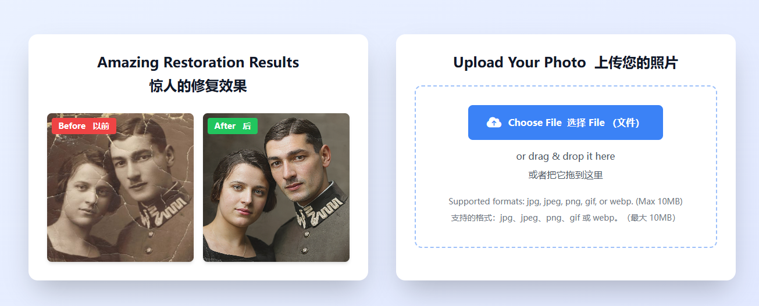Click the Chinese 支持的格式 line

(x=565, y=218)
